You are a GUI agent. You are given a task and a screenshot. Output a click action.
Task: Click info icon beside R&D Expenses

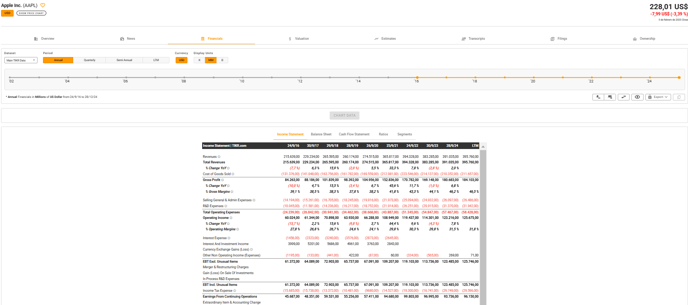(x=226, y=206)
